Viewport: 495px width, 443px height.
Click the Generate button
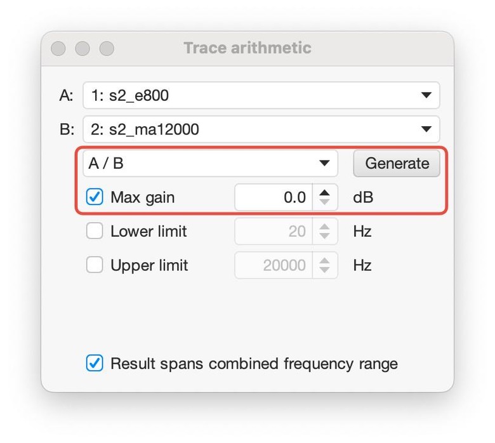(x=397, y=163)
